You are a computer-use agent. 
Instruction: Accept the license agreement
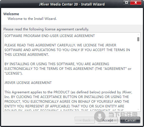(x=108, y=120)
